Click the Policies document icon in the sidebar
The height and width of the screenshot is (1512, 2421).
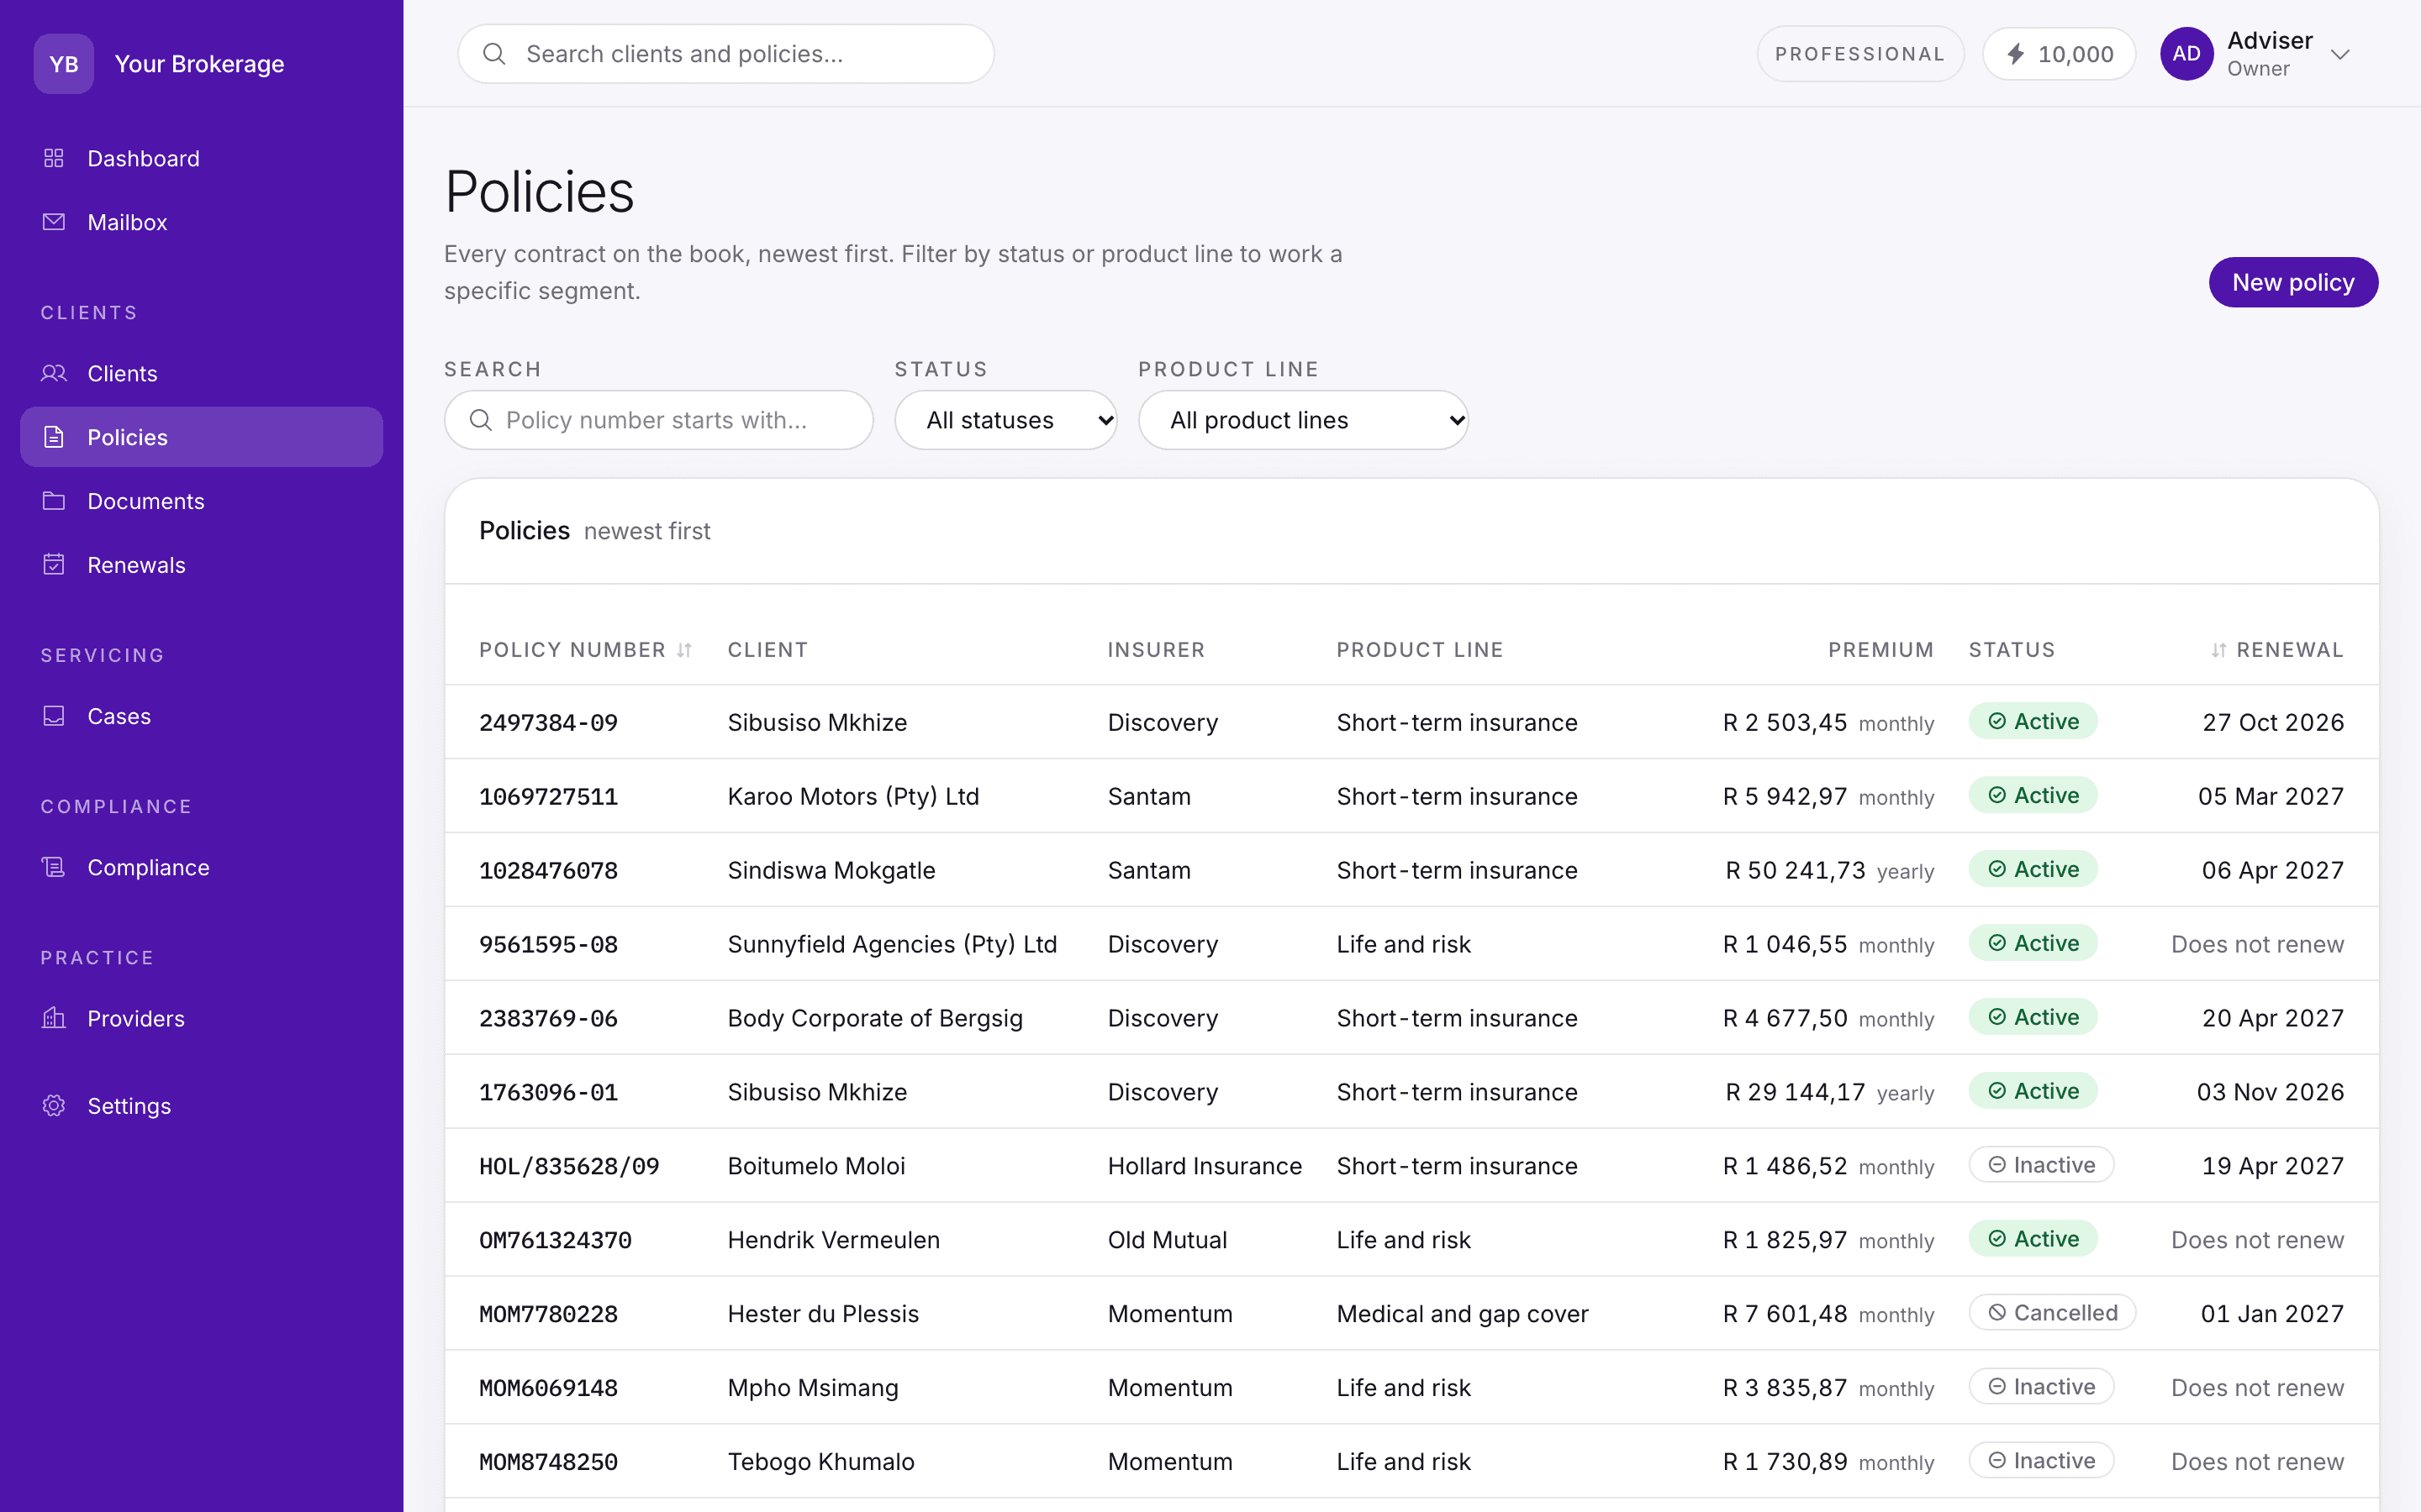pyautogui.click(x=54, y=437)
